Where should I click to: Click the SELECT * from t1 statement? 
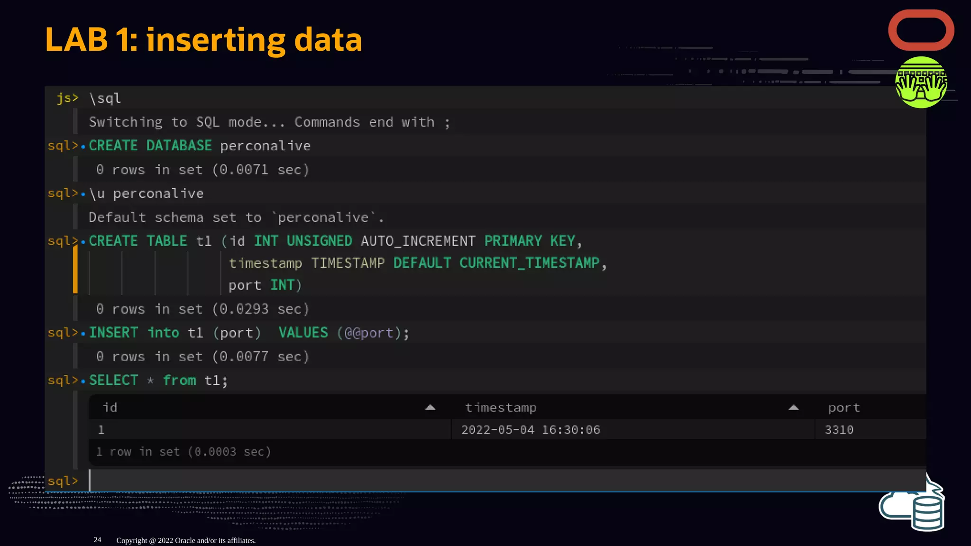point(158,380)
